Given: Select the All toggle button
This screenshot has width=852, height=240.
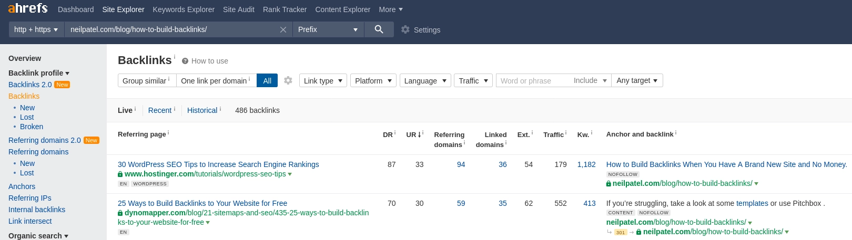Looking at the screenshot, I should (x=267, y=80).
